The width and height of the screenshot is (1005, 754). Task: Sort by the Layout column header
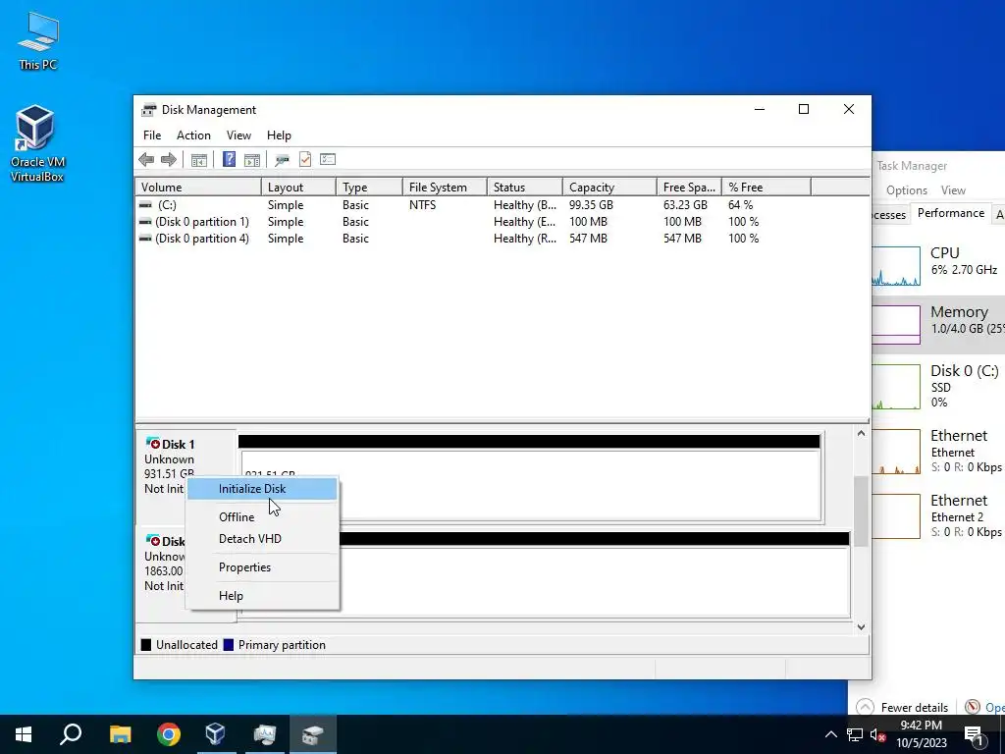(298, 188)
